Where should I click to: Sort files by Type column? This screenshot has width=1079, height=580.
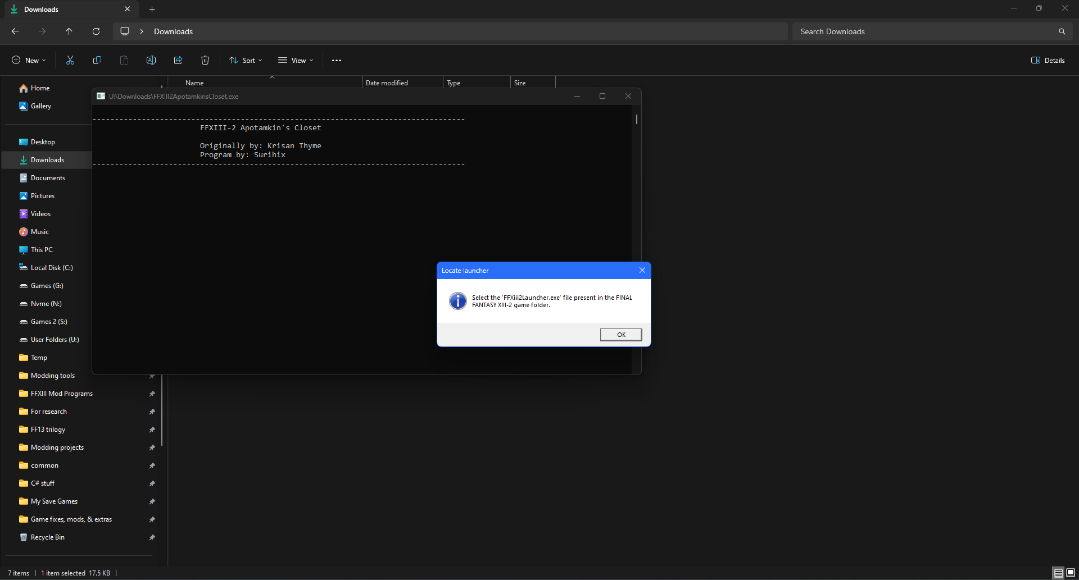[454, 83]
